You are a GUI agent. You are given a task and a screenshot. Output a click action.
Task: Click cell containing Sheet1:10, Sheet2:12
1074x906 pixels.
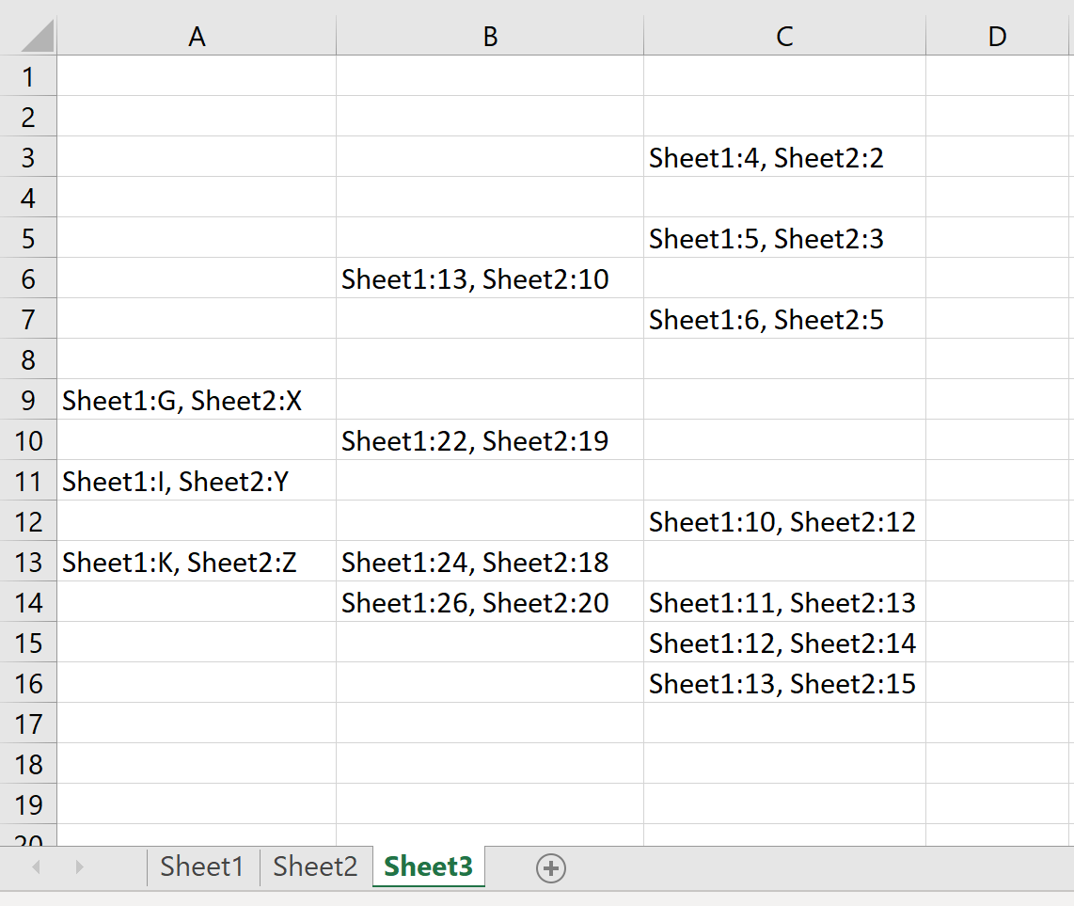(x=782, y=522)
